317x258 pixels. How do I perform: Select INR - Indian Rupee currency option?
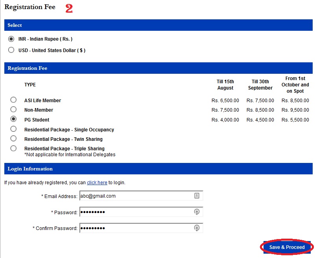tap(11, 39)
